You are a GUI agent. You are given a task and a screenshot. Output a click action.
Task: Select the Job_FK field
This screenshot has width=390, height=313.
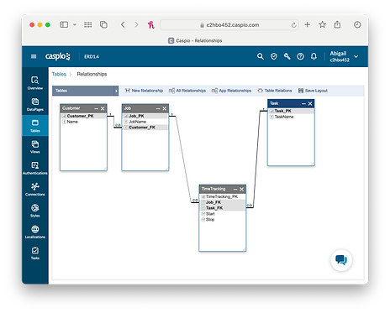pyautogui.click(x=223, y=202)
